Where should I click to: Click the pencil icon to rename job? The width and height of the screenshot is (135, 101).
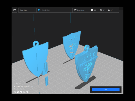(x=14, y=86)
